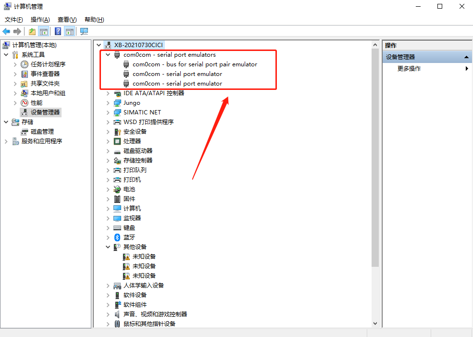Click the computer icon beside XB-20210730CICI
473x337 pixels.
pos(108,45)
